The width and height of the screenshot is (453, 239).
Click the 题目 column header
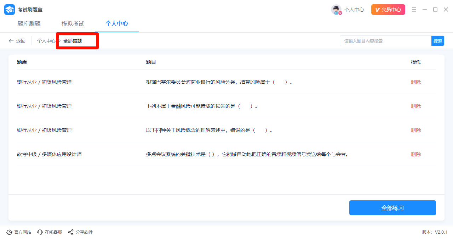151,62
